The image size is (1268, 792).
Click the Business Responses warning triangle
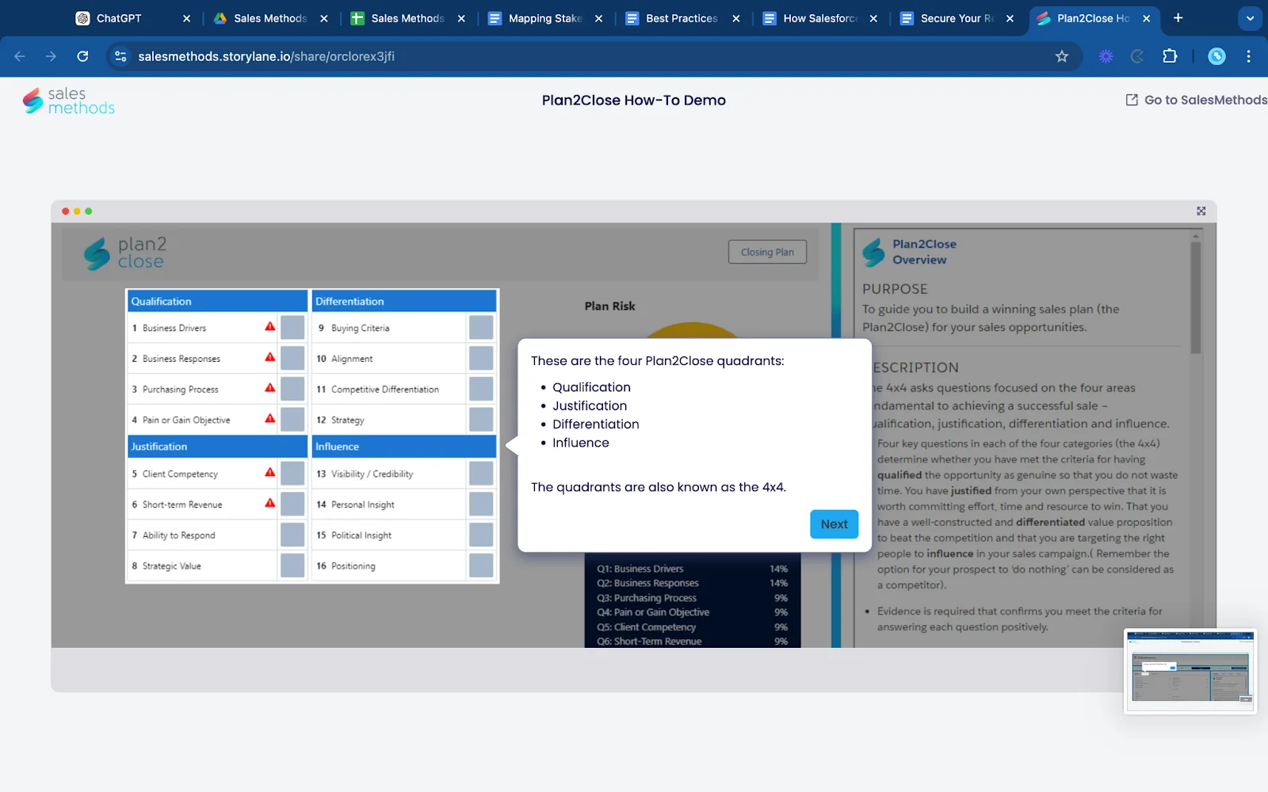(270, 357)
